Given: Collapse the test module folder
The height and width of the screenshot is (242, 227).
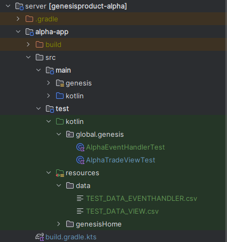Looking at the screenshot, I should pos(38,108).
